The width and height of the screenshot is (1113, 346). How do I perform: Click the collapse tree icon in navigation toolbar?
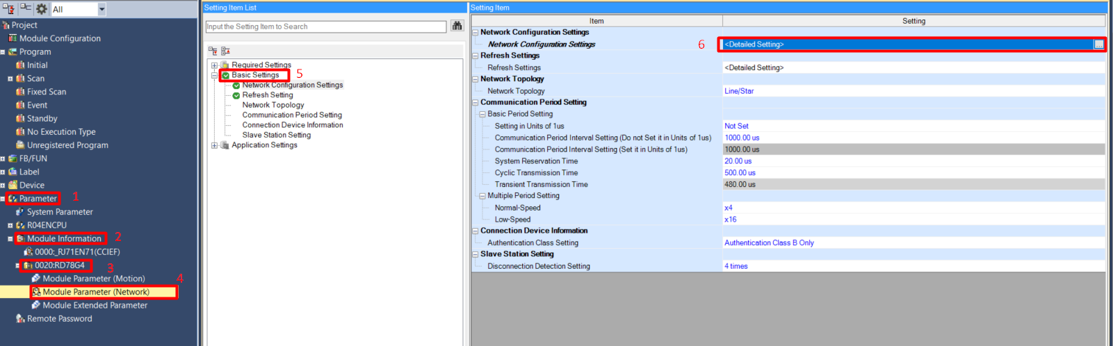coord(26,8)
